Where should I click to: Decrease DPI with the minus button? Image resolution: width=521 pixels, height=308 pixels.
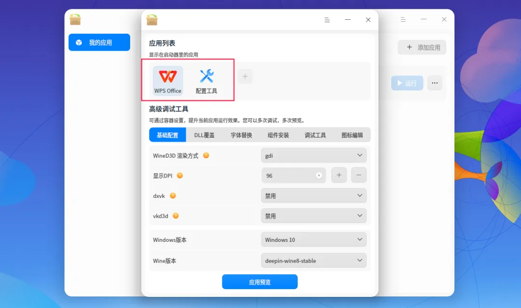359,175
